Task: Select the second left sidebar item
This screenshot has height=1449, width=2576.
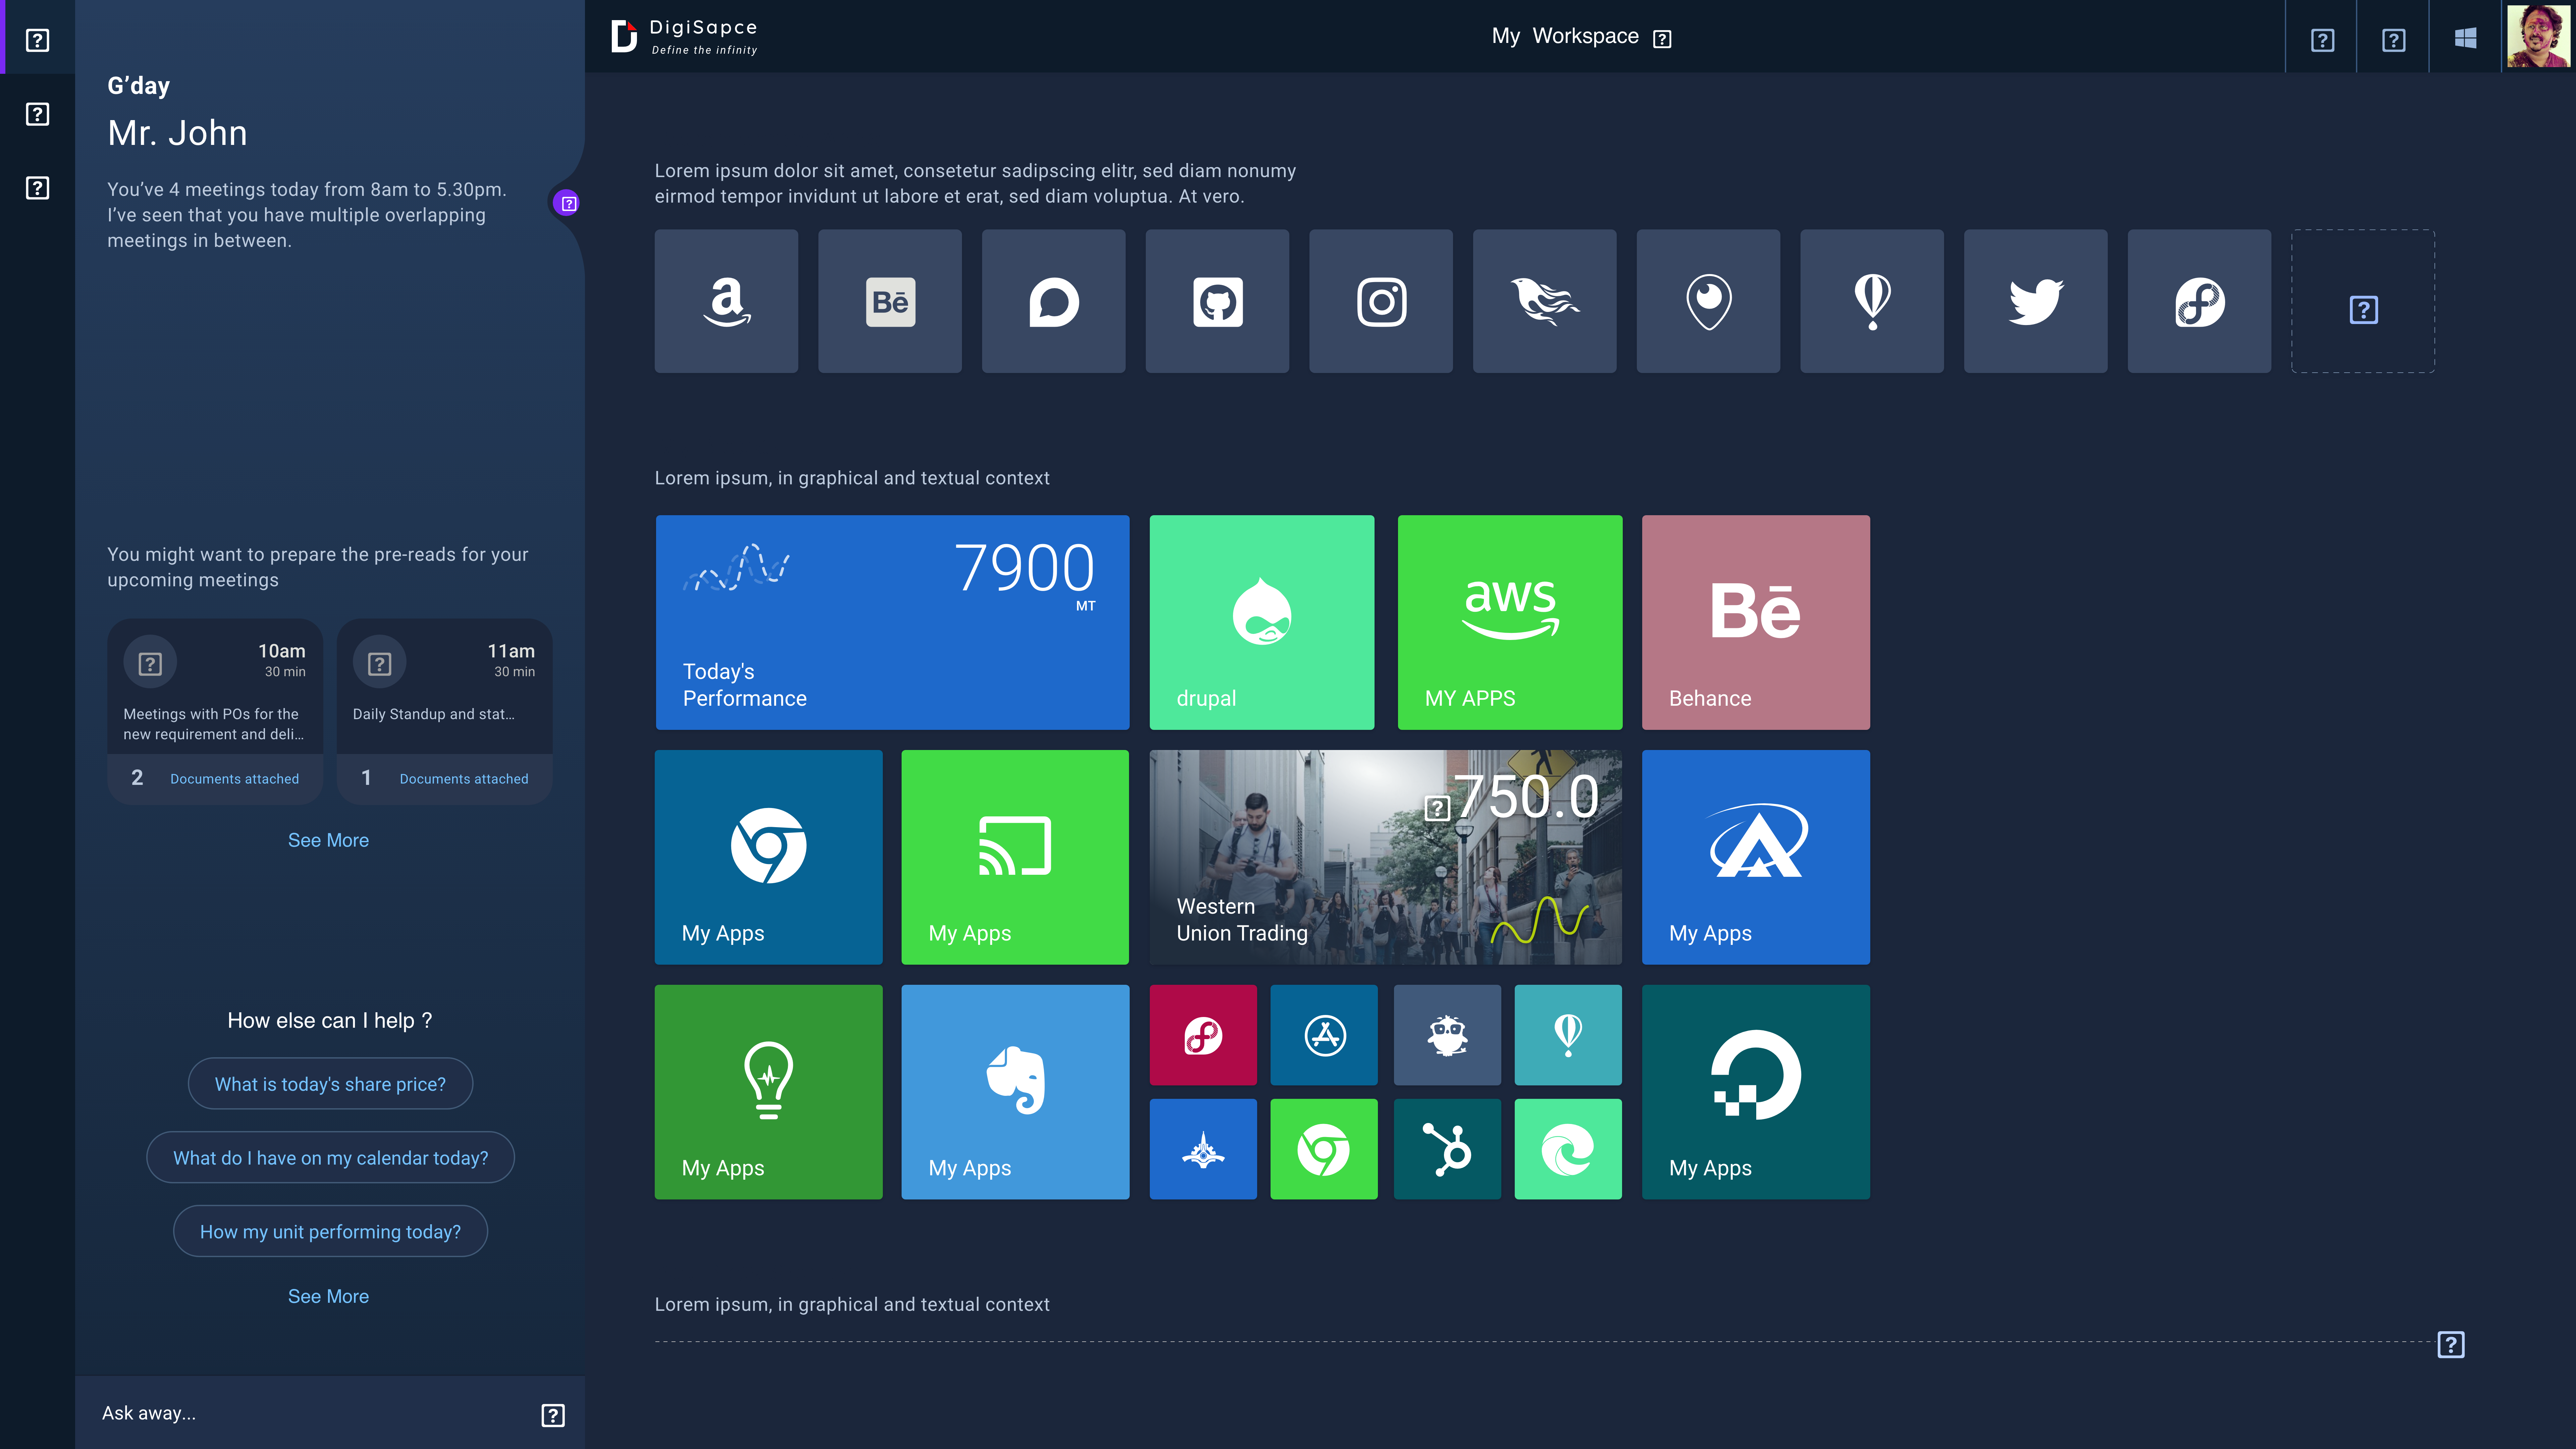Action: coord(37,114)
